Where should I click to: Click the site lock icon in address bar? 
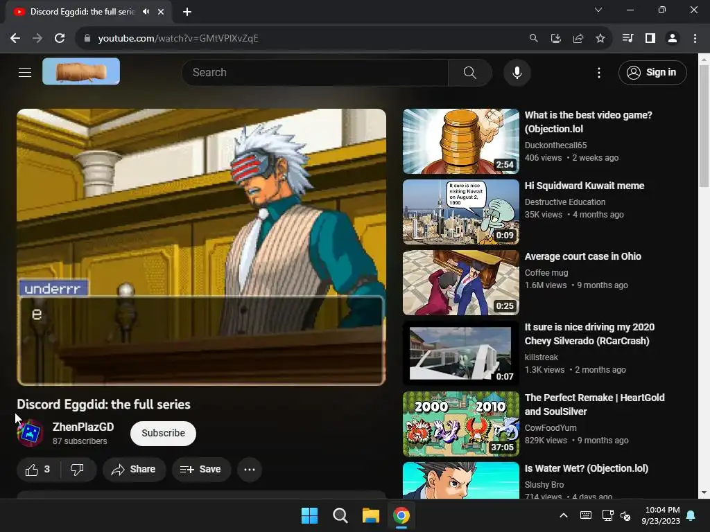point(87,39)
